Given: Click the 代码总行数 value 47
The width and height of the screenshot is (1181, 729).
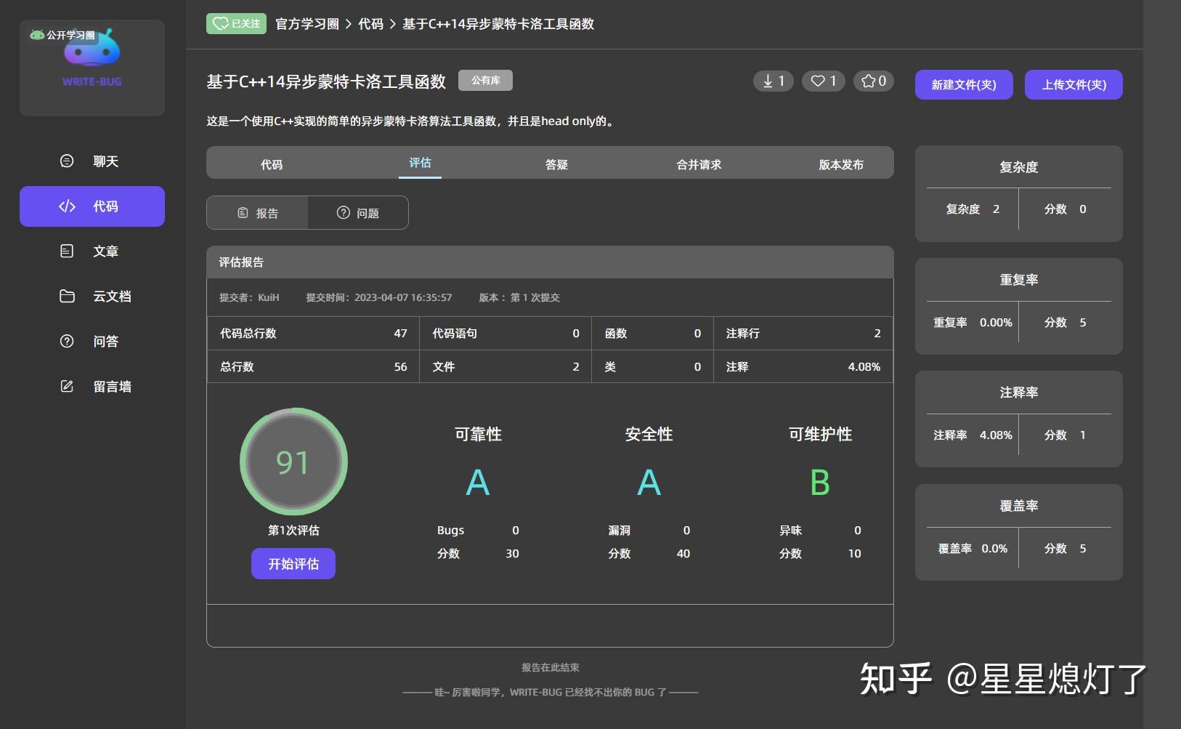Looking at the screenshot, I should (400, 334).
